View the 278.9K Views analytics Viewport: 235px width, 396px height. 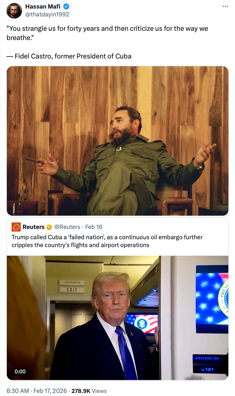(89, 391)
